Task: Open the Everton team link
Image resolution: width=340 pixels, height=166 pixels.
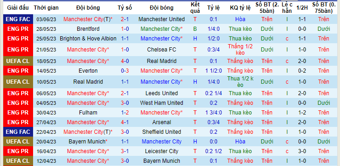Action: point(88,71)
